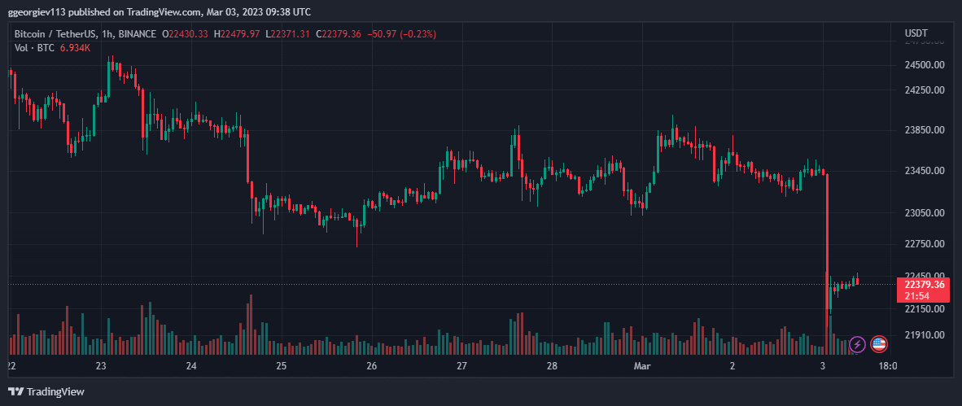Click the close price C22379.36 value

[x=339, y=35]
